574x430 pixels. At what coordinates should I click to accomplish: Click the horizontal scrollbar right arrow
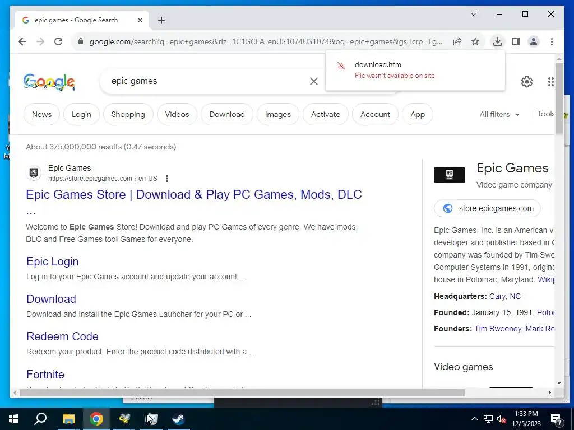549,392
